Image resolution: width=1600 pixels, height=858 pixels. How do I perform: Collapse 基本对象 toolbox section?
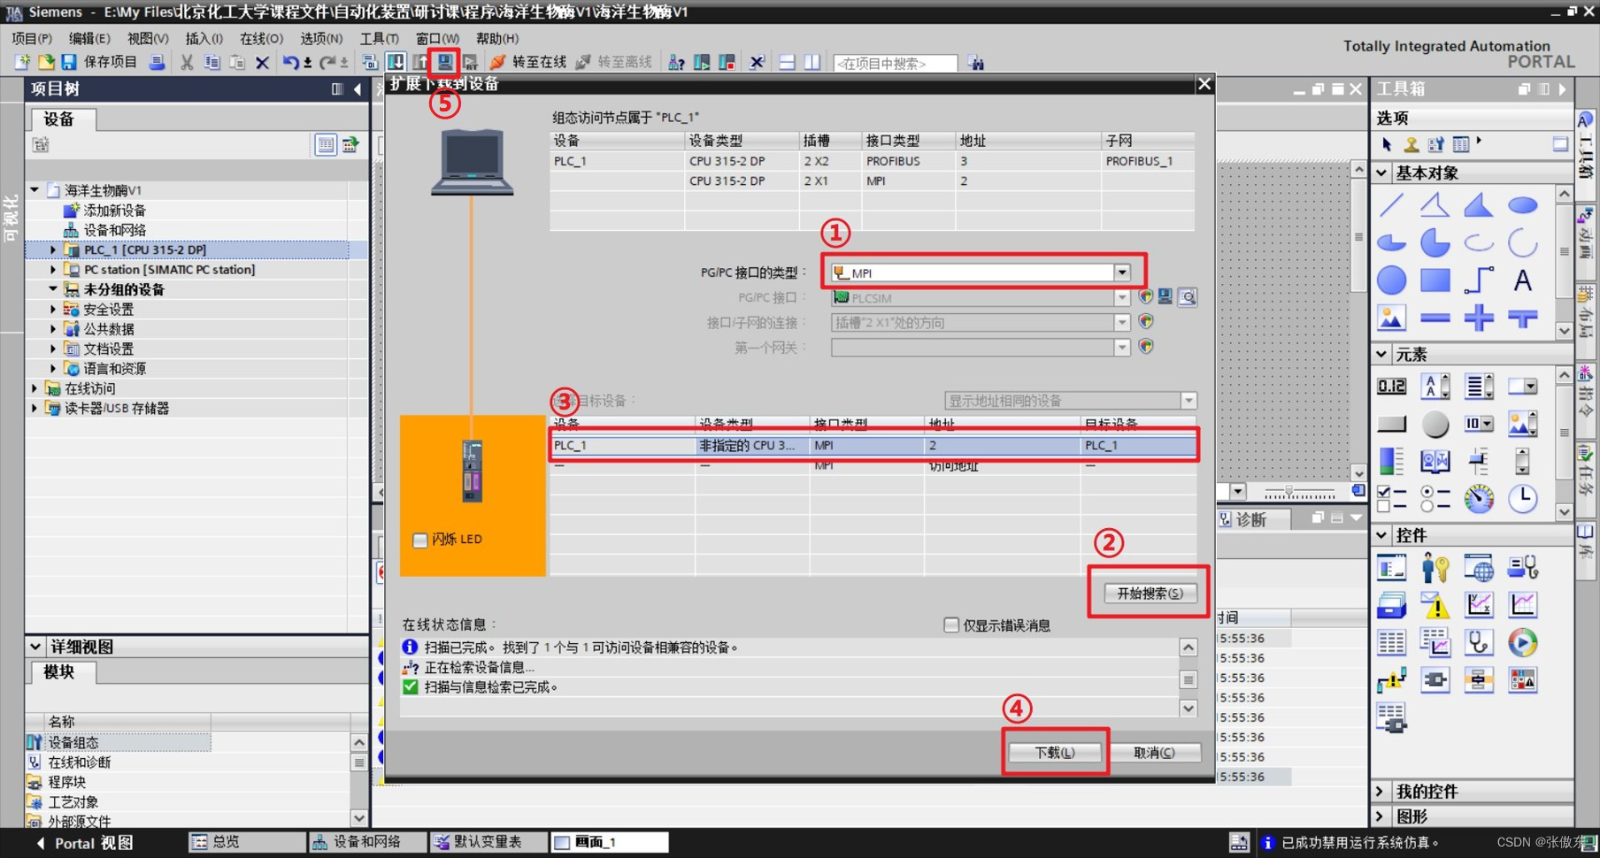tap(1382, 172)
